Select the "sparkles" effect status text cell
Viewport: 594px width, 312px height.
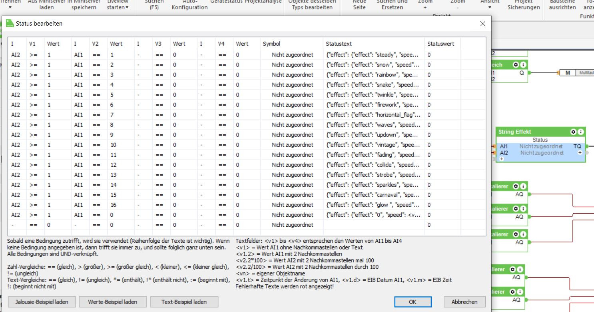(374, 185)
